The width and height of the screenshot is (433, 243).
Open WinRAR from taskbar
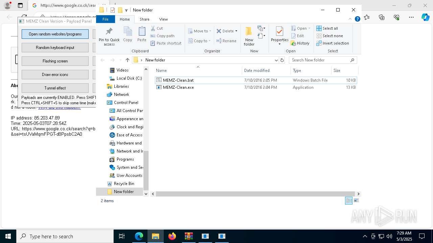pyautogui.click(x=189, y=236)
